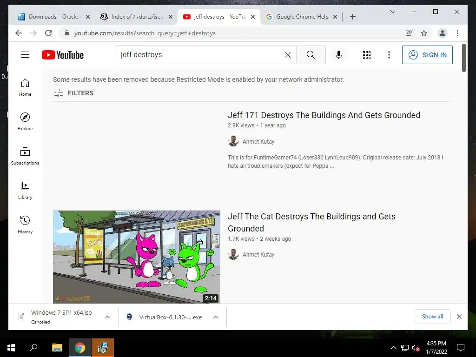The image size is (476, 357).
Task: Click the SIGN IN button
Action: click(x=427, y=55)
